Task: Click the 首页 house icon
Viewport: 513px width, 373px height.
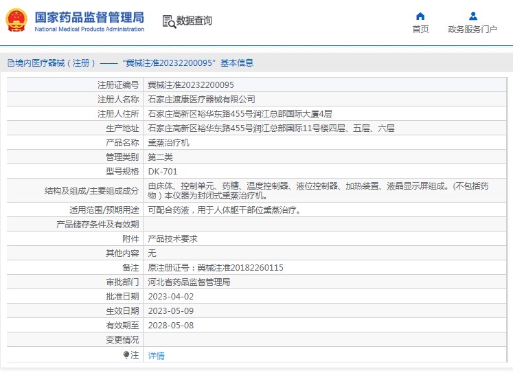Action: click(x=420, y=16)
